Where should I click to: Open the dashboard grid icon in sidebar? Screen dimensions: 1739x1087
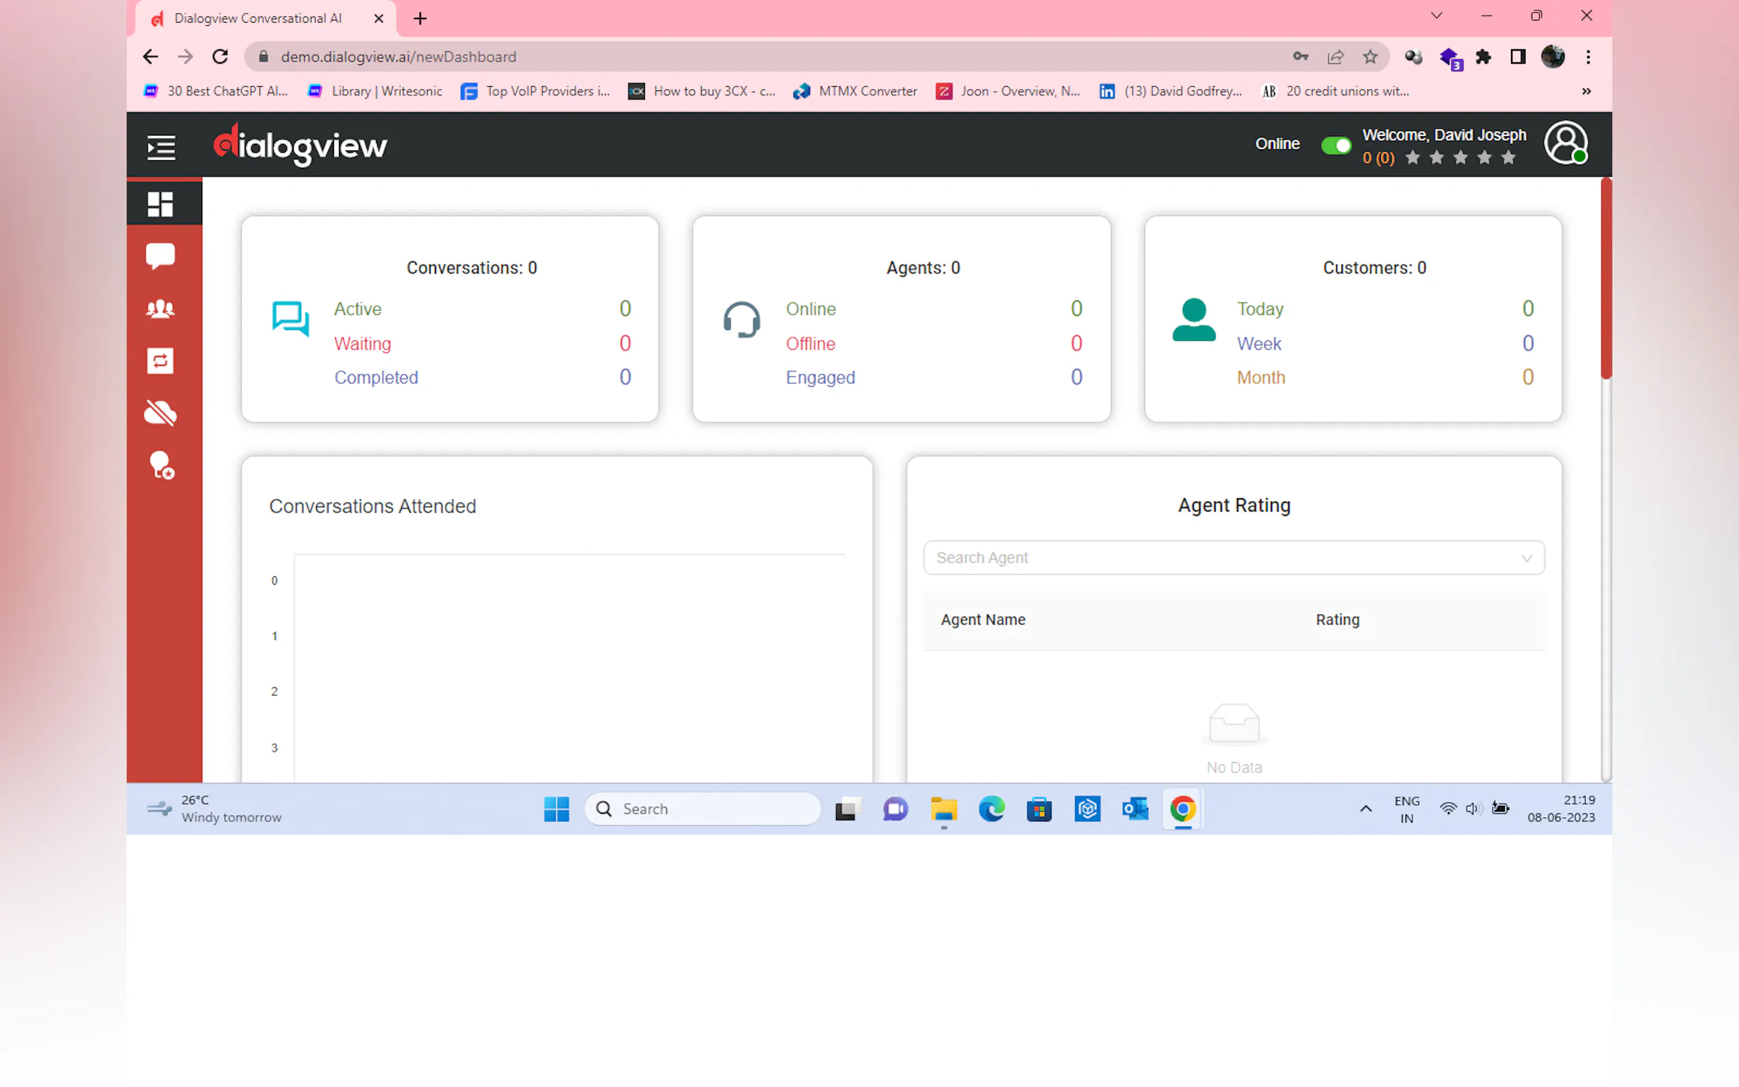coord(160,204)
